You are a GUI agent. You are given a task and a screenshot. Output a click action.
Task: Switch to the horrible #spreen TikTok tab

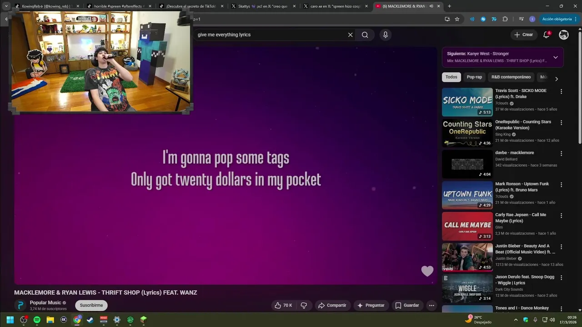coord(118,6)
